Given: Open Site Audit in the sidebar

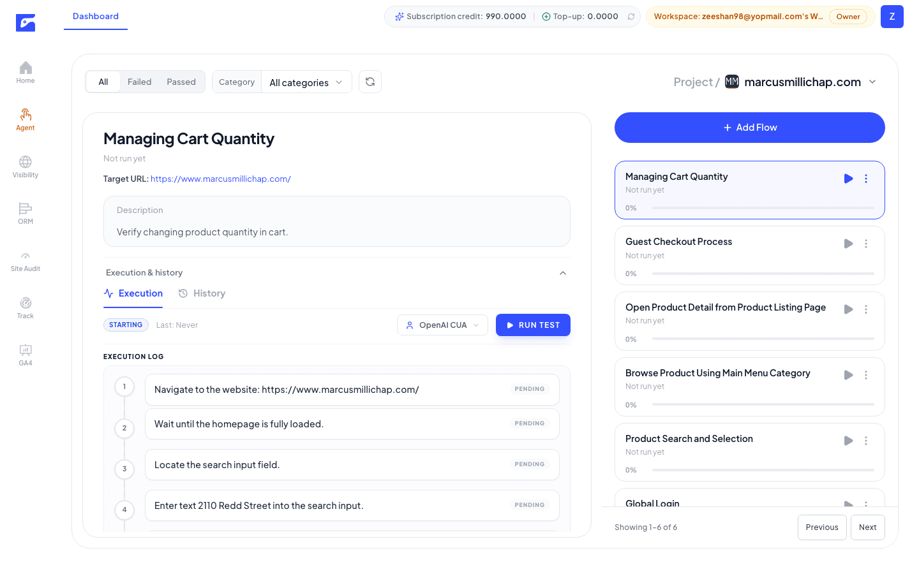Looking at the screenshot, I should (x=26, y=261).
